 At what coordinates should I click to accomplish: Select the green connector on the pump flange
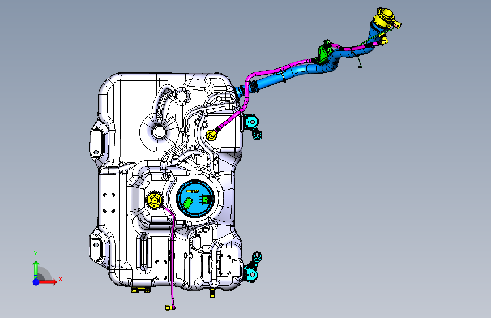point(206,199)
